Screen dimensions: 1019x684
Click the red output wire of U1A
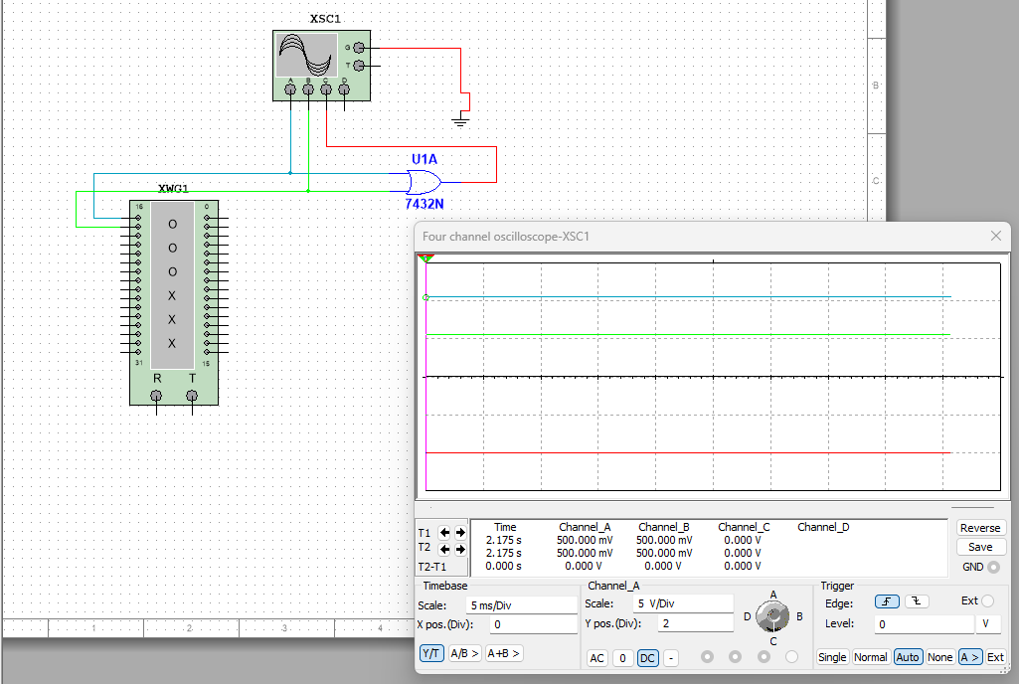(x=496, y=164)
